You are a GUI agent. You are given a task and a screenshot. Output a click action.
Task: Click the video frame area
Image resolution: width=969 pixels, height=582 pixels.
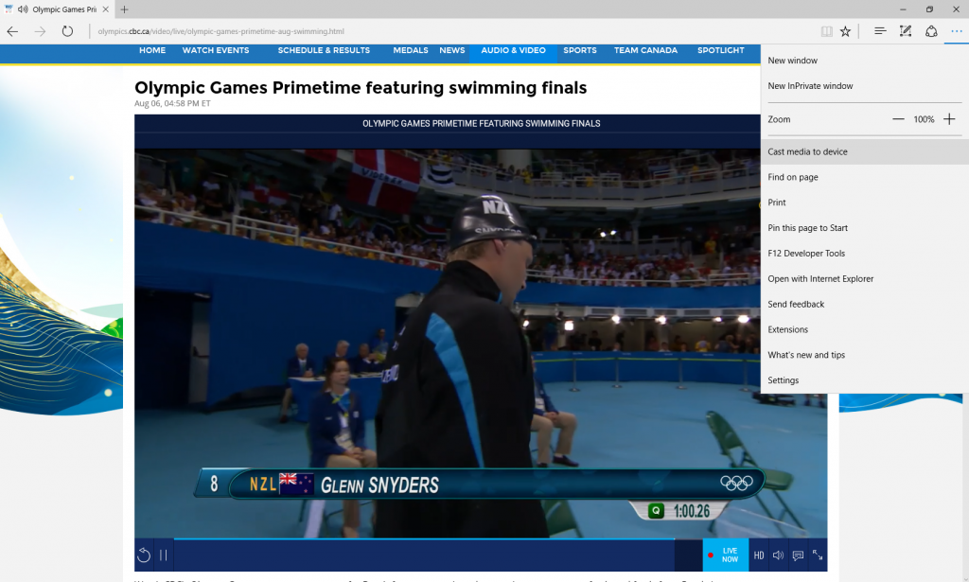(481, 343)
